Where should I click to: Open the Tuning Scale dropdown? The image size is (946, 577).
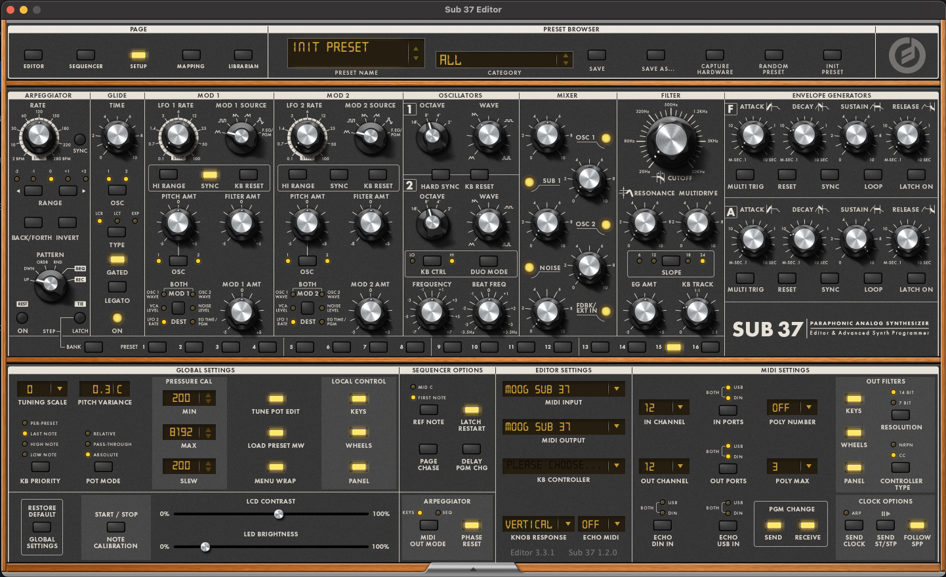click(42, 389)
